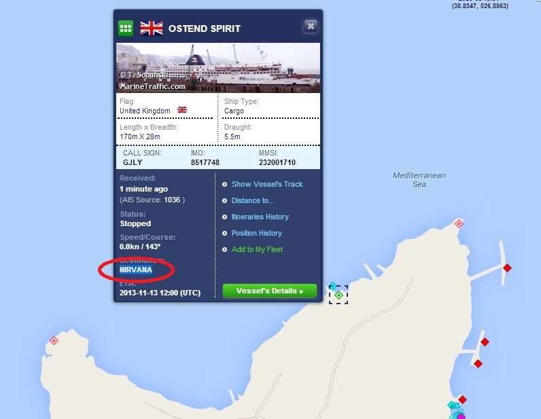Open the Distance to... option
Viewport: 541px width, 419px height.
coord(253,200)
